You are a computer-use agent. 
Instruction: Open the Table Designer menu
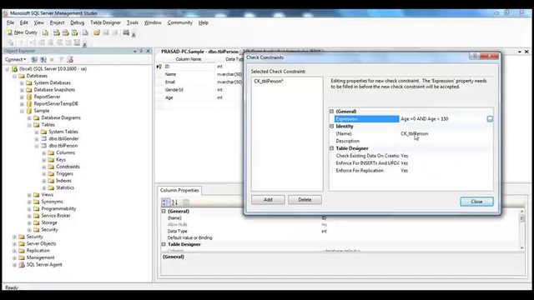pyautogui.click(x=106, y=22)
